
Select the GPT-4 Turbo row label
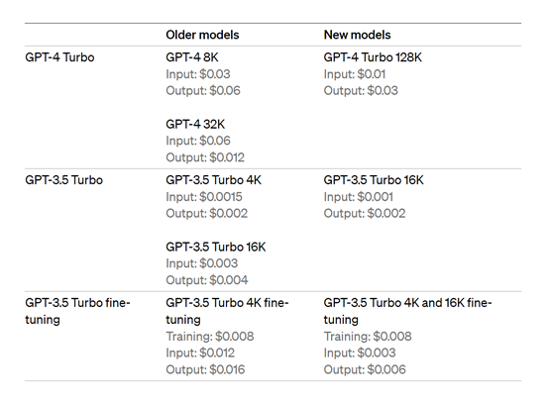pyautogui.click(x=59, y=57)
